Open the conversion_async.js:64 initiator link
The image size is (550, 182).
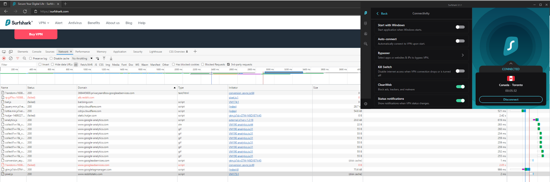(242, 93)
